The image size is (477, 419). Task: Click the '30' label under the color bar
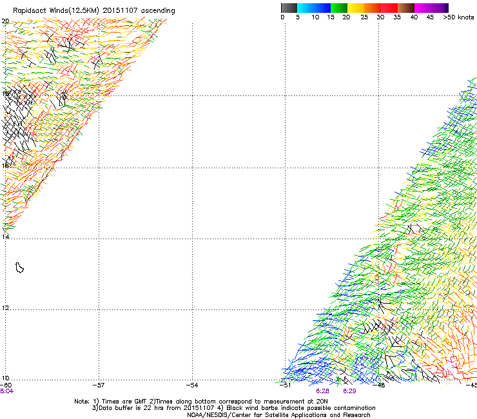pyautogui.click(x=380, y=17)
